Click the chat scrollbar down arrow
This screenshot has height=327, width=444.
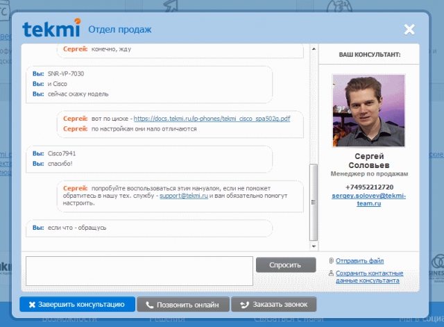pyautogui.click(x=314, y=246)
